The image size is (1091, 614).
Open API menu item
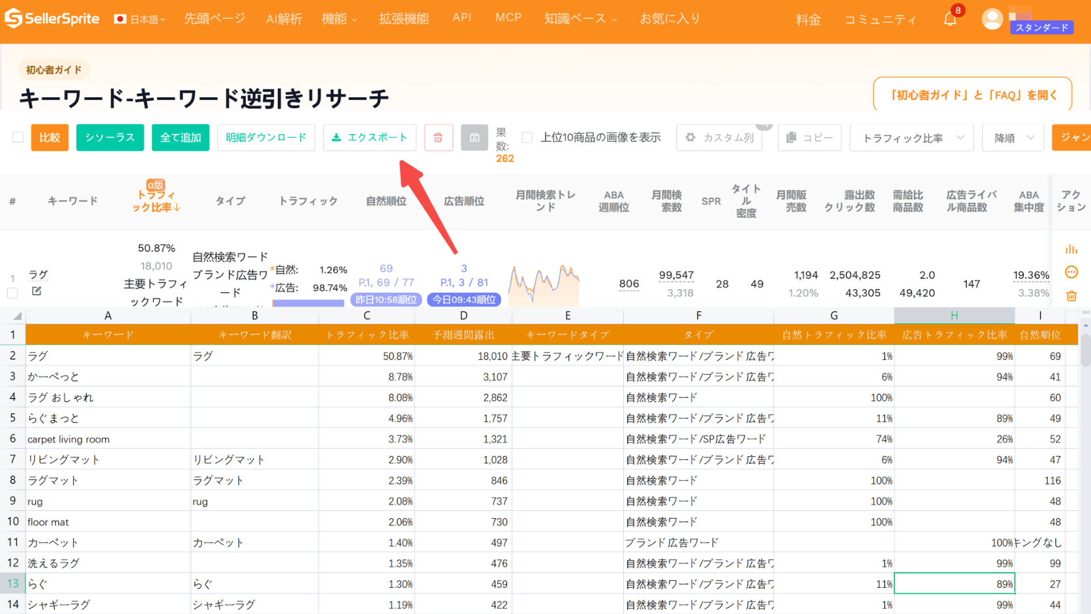coord(462,18)
